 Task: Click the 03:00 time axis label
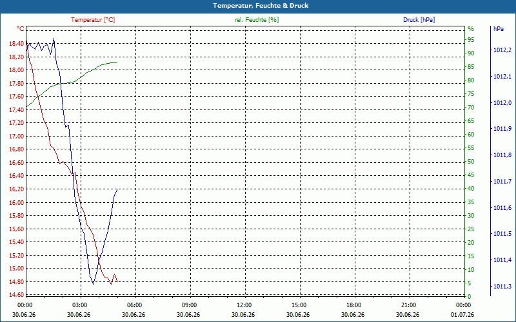79,305
